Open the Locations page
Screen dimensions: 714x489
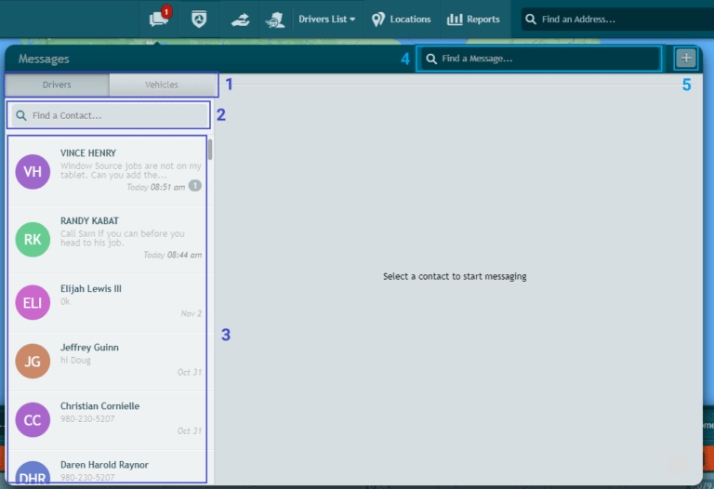coord(401,20)
